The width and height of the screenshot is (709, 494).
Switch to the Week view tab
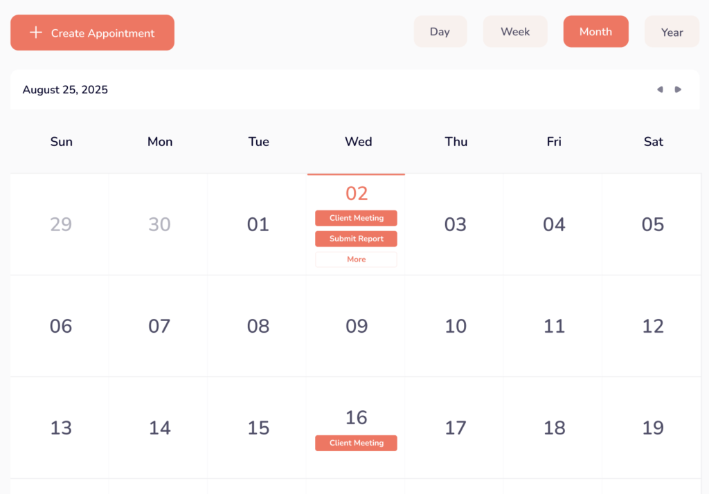pyautogui.click(x=515, y=32)
